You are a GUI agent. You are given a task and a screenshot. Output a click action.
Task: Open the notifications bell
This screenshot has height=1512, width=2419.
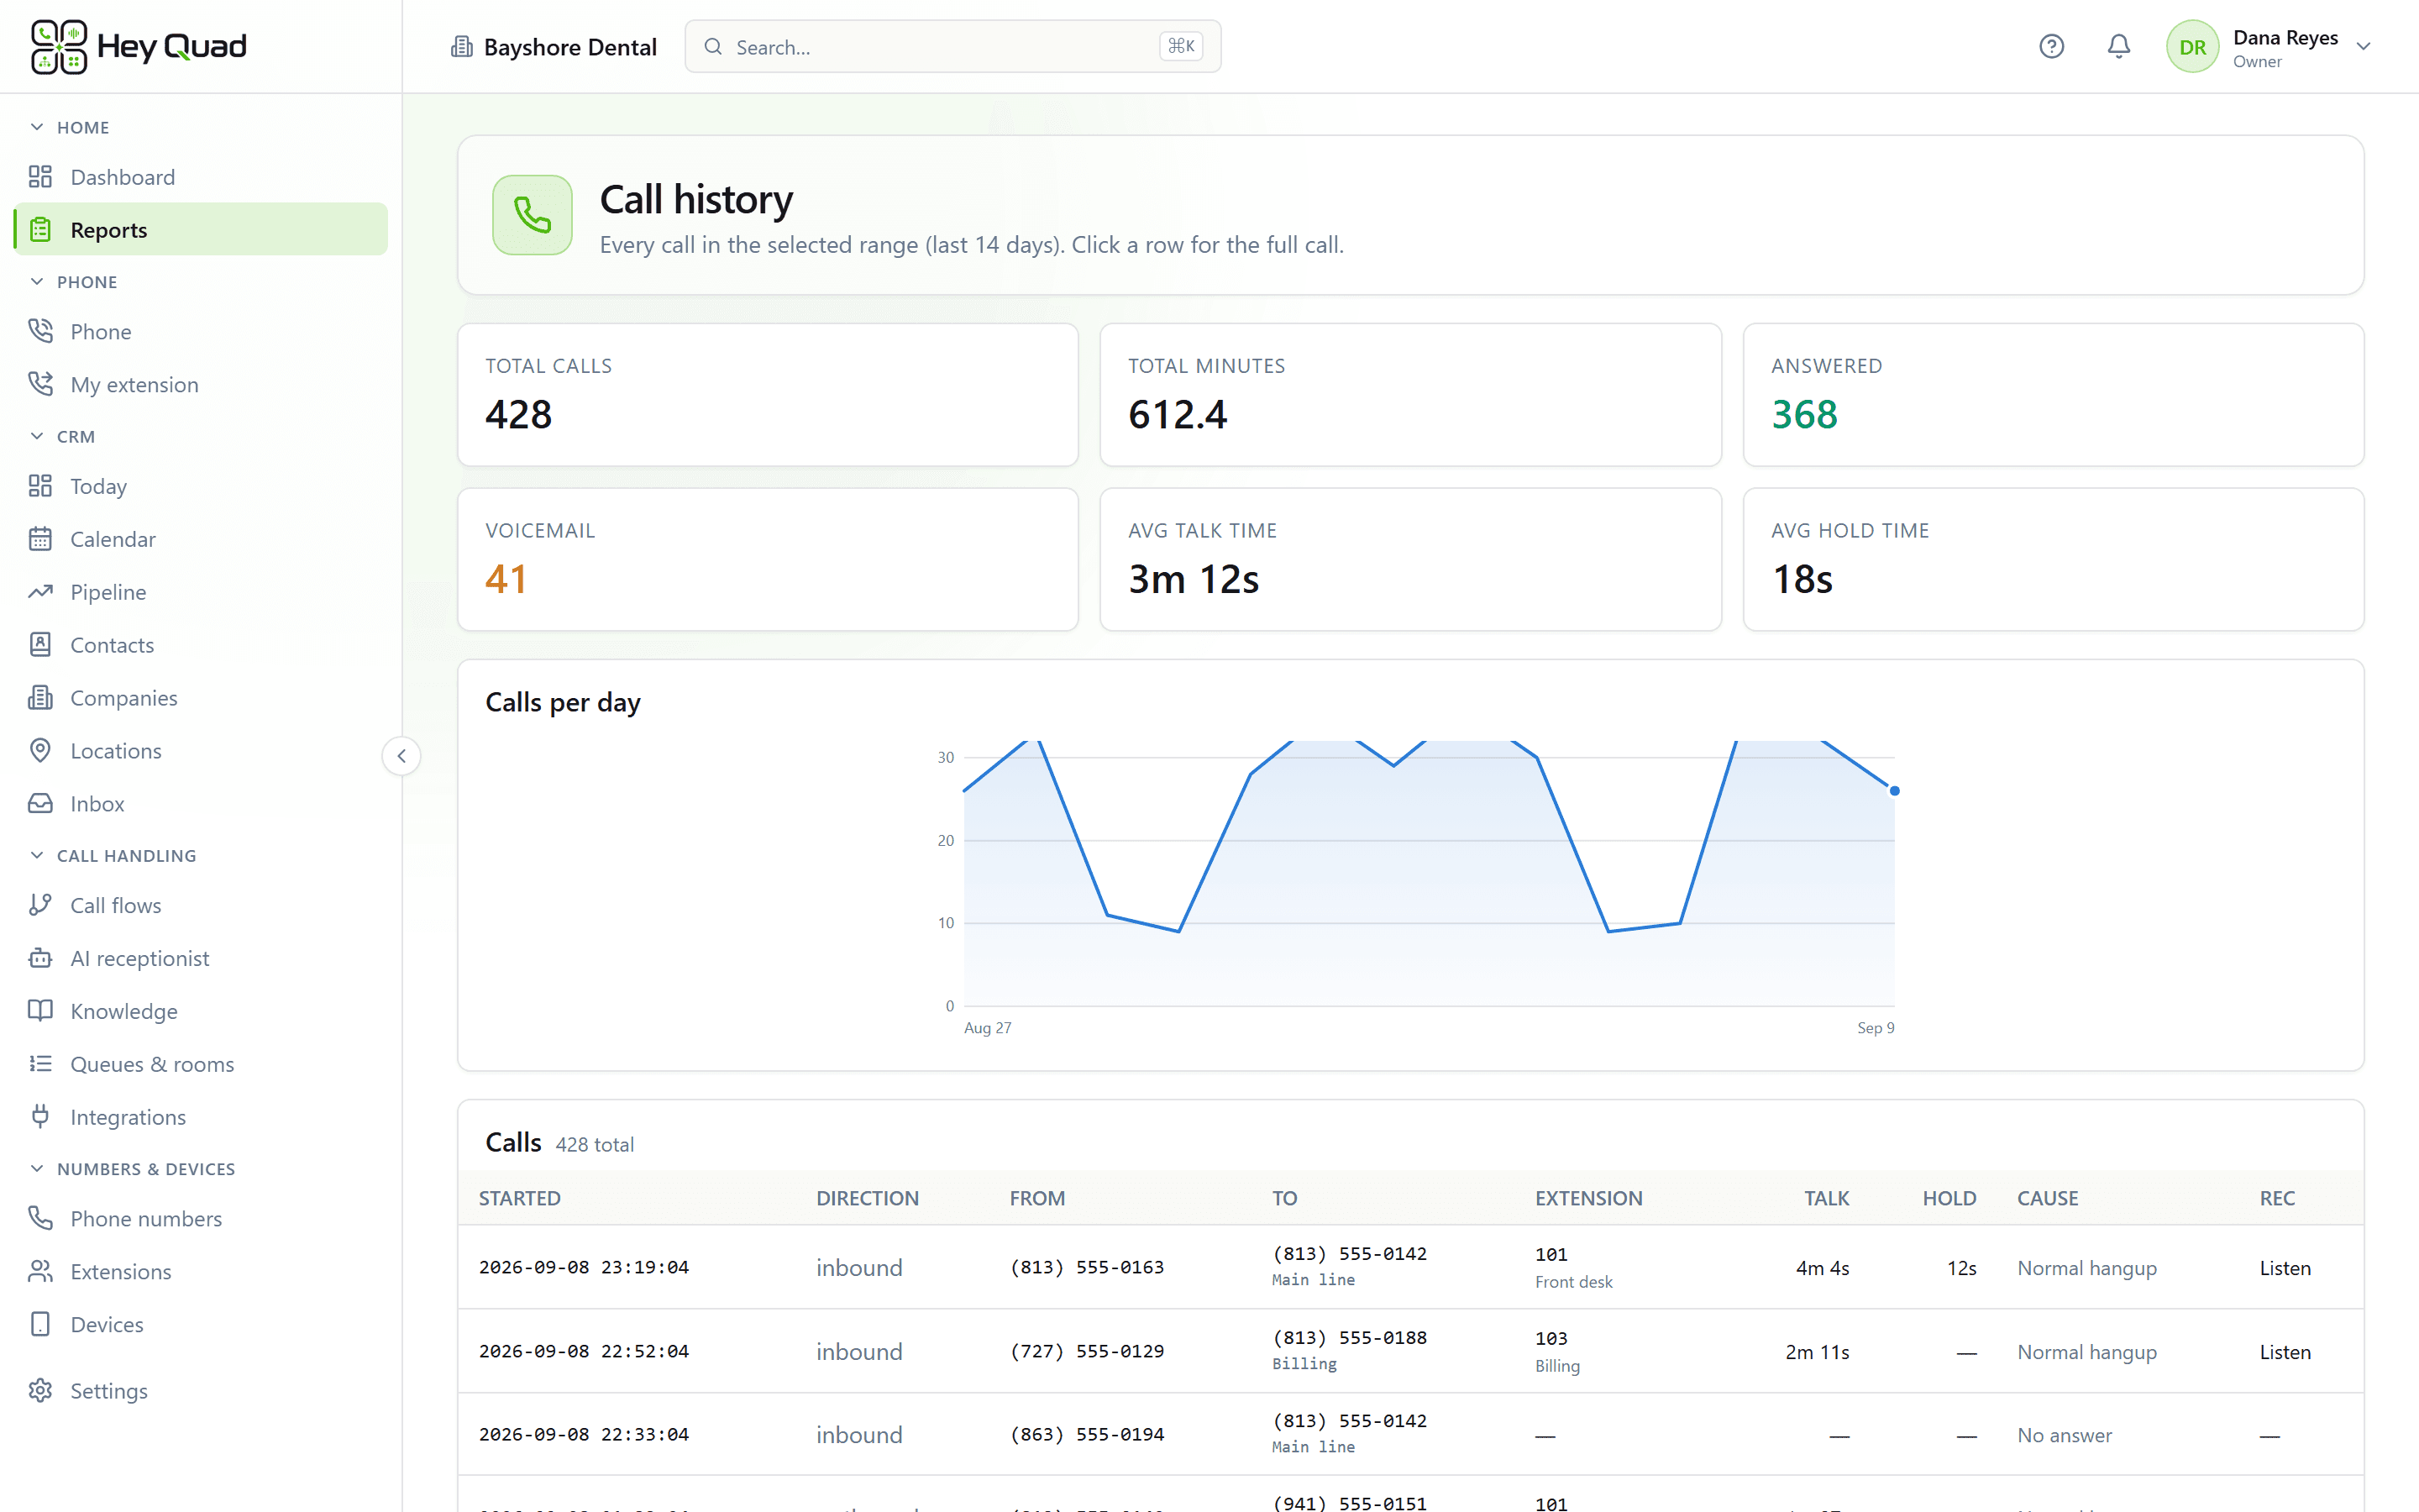coord(2118,46)
